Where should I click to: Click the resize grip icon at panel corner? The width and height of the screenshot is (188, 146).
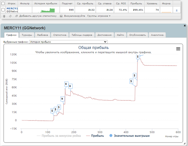coord(185,144)
